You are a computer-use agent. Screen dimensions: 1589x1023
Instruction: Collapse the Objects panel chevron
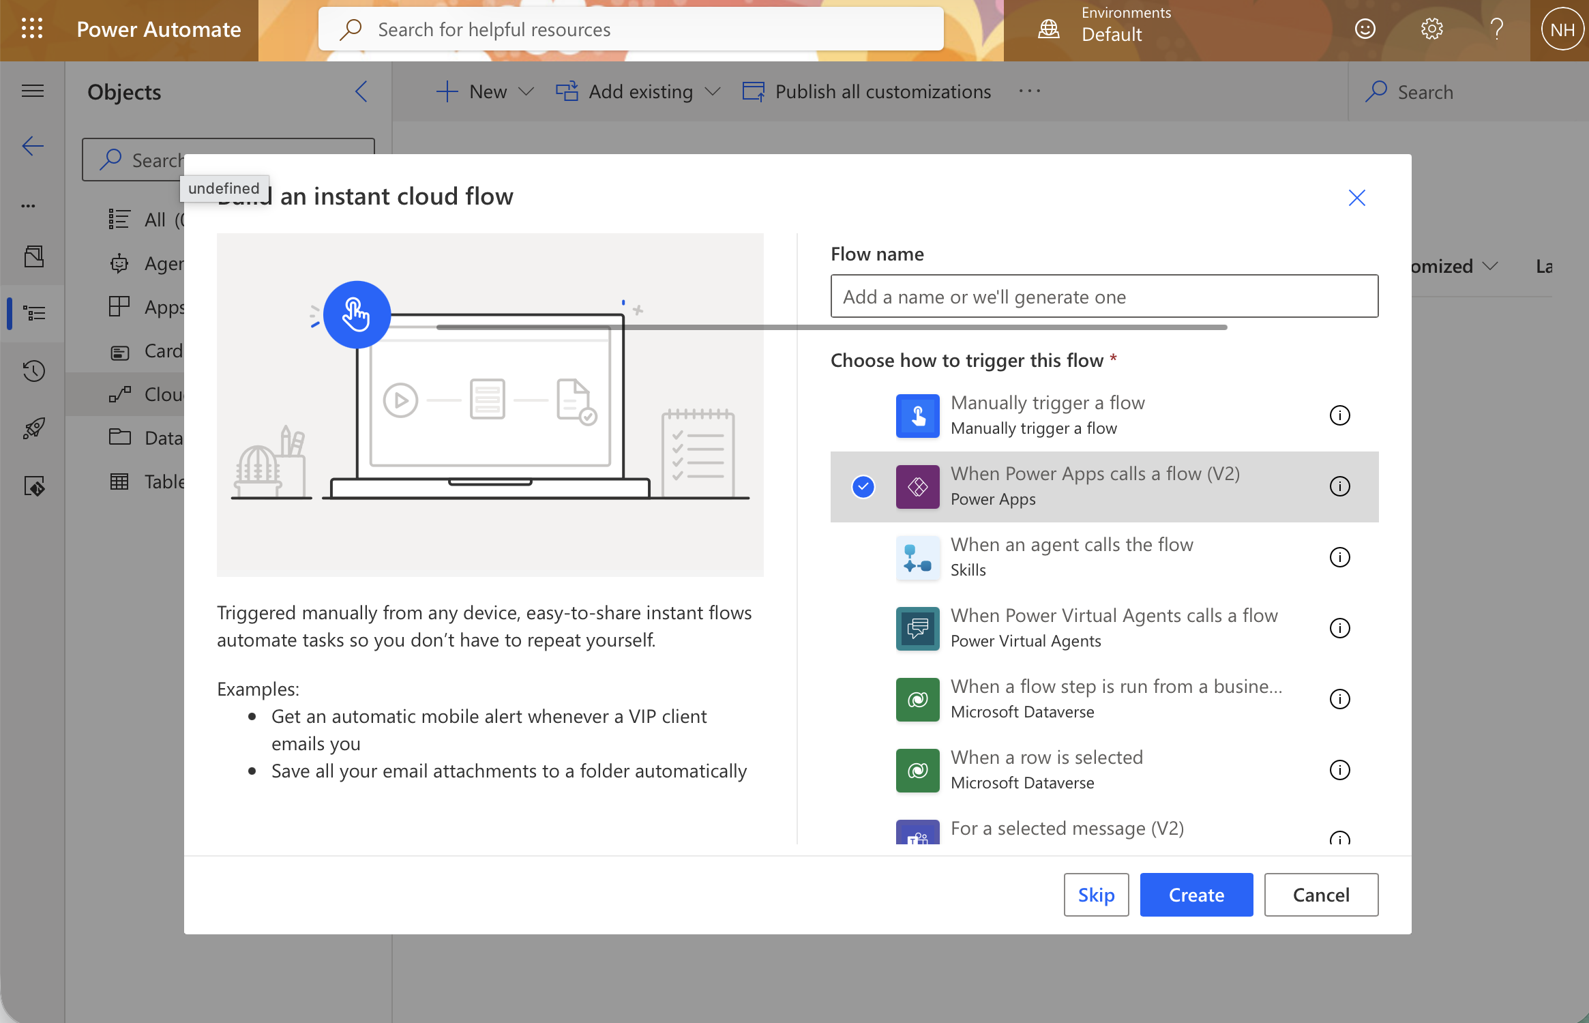[x=361, y=91]
